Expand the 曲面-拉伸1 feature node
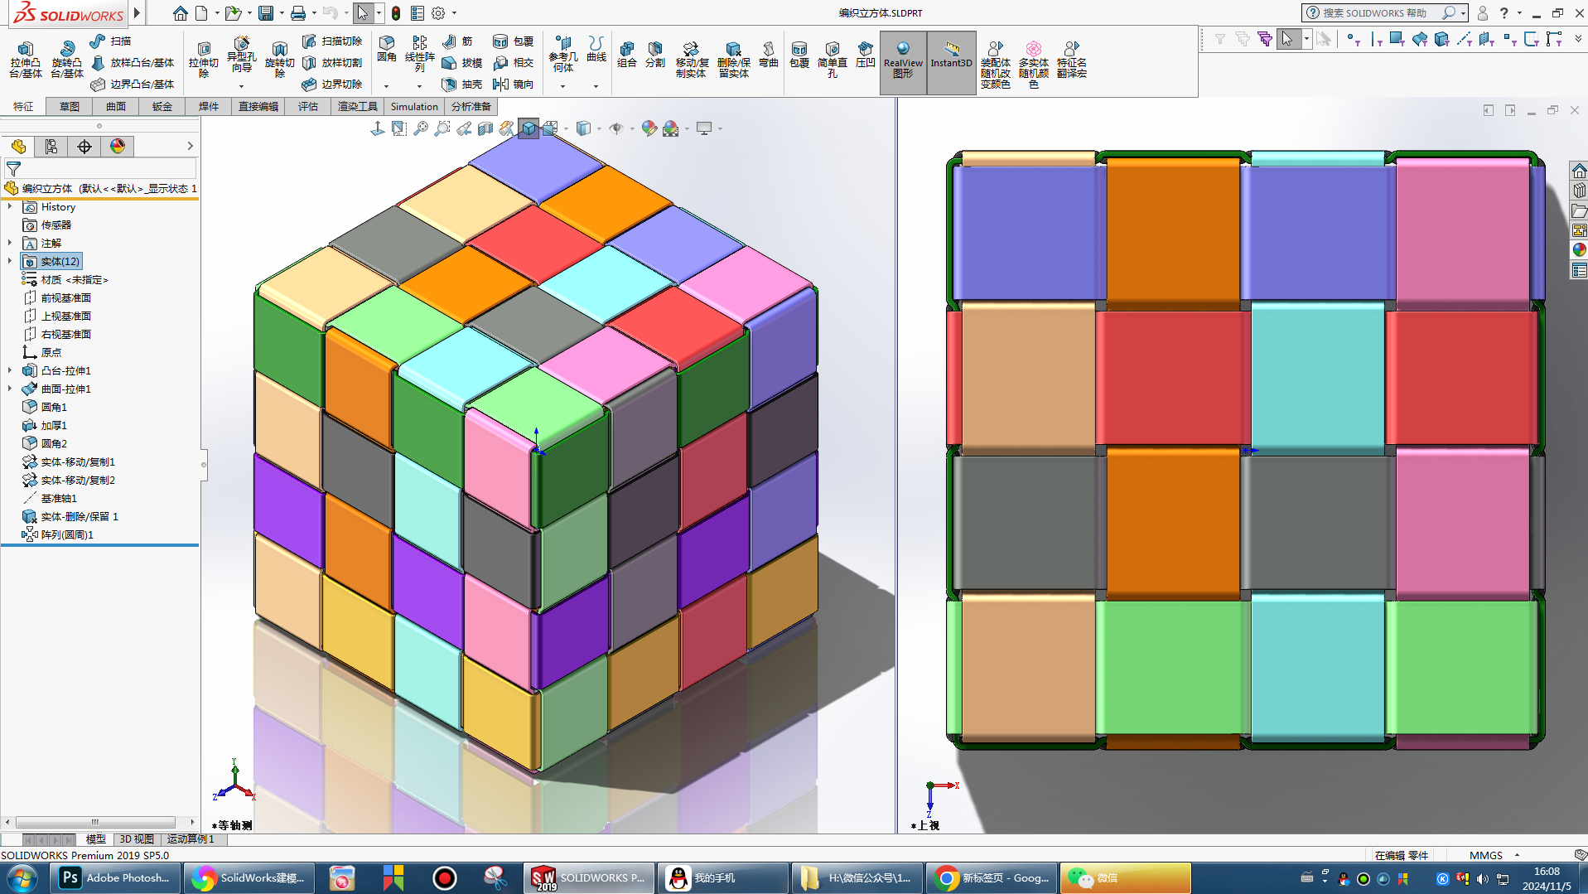 click(x=10, y=389)
